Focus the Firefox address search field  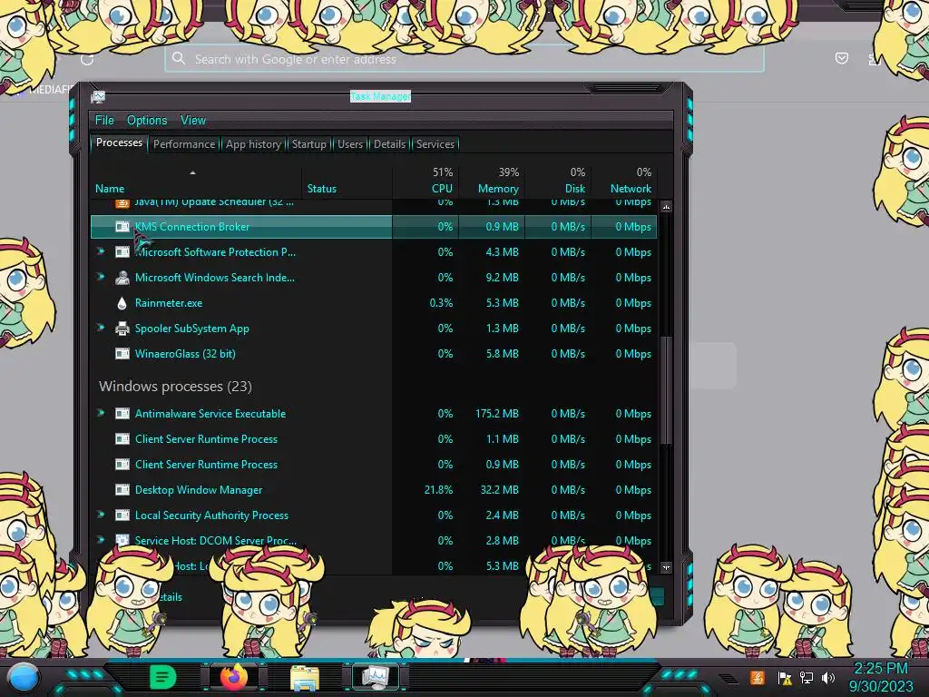464,59
